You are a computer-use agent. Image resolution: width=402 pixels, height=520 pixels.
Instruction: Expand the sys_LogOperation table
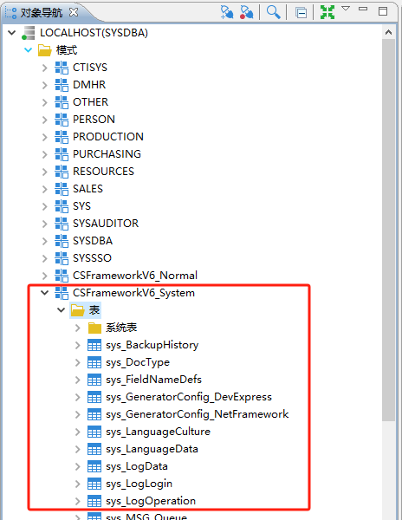pyautogui.click(x=78, y=501)
